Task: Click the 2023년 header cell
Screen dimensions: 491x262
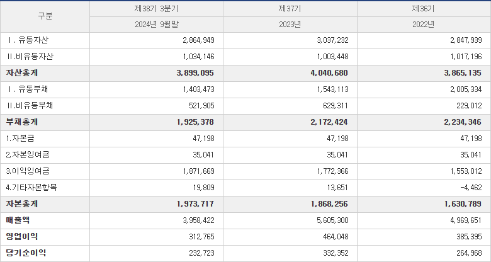Action: [x=290, y=25]
